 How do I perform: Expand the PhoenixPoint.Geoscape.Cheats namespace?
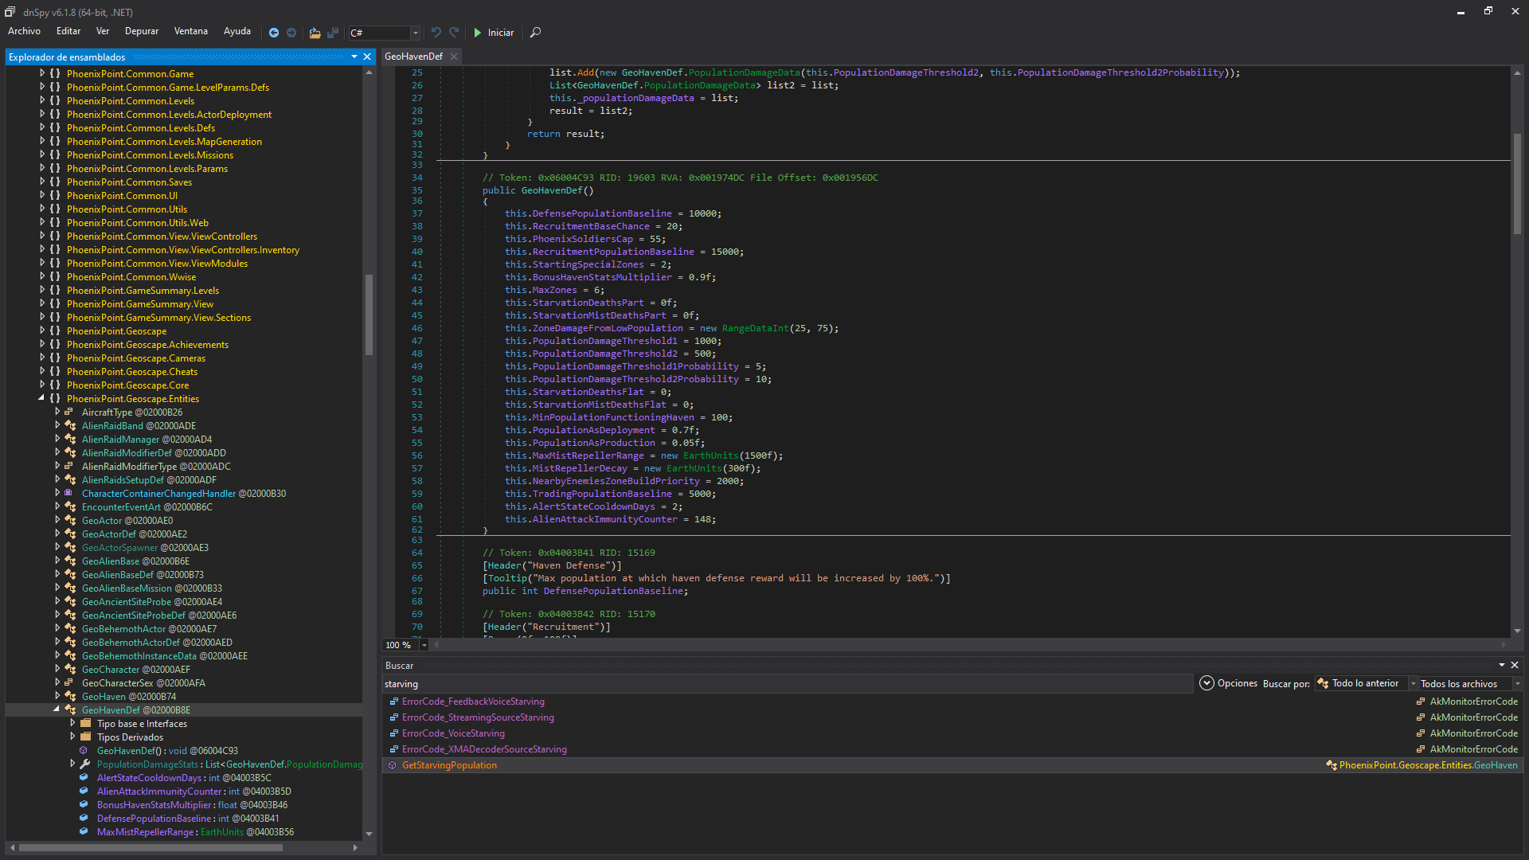pos(42,371)
